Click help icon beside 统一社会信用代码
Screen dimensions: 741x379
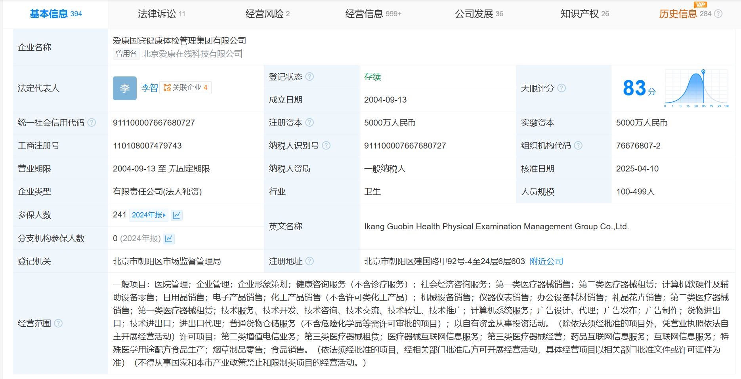[x=92, y=123]
